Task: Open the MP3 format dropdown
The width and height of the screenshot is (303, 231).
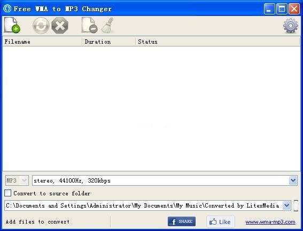Action: (x=17, y=180)
